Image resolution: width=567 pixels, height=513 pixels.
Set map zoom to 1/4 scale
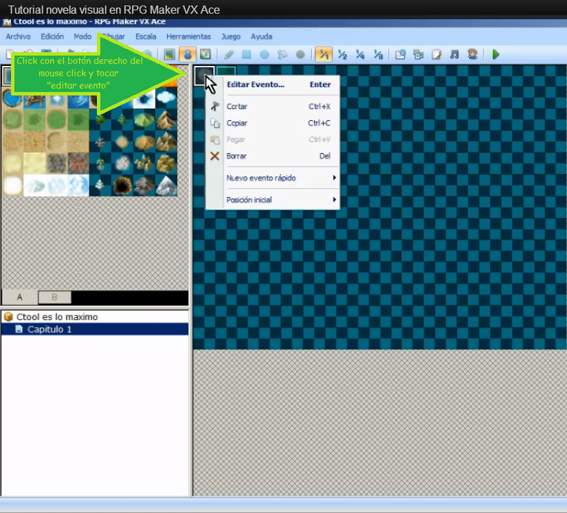click(x=360, y=54)
